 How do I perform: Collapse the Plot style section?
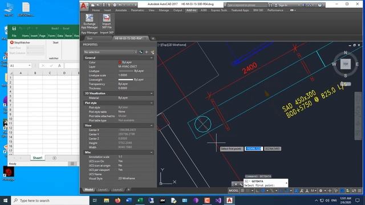tap(152, 103)
